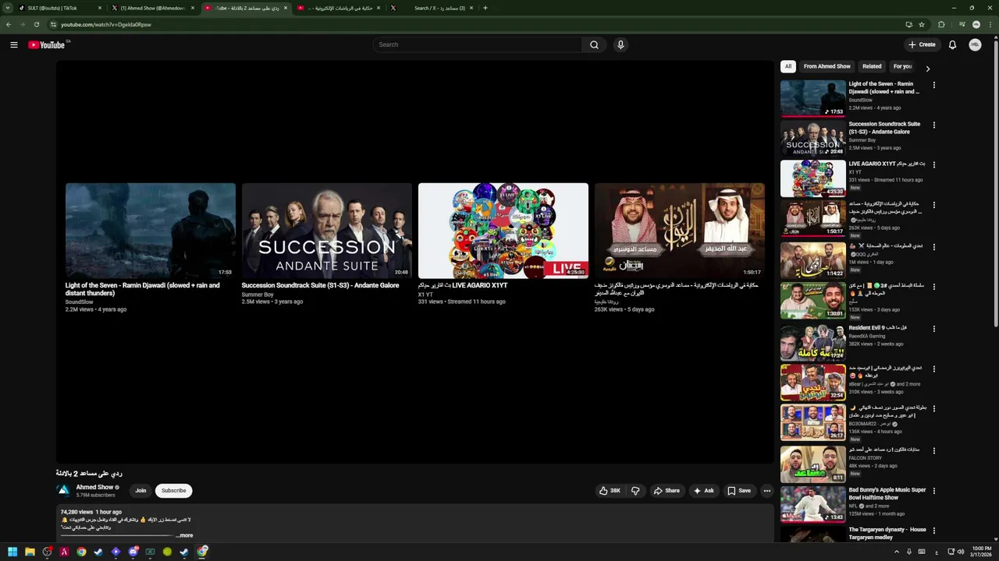Start voice search with microphone

tap(620, 44)
